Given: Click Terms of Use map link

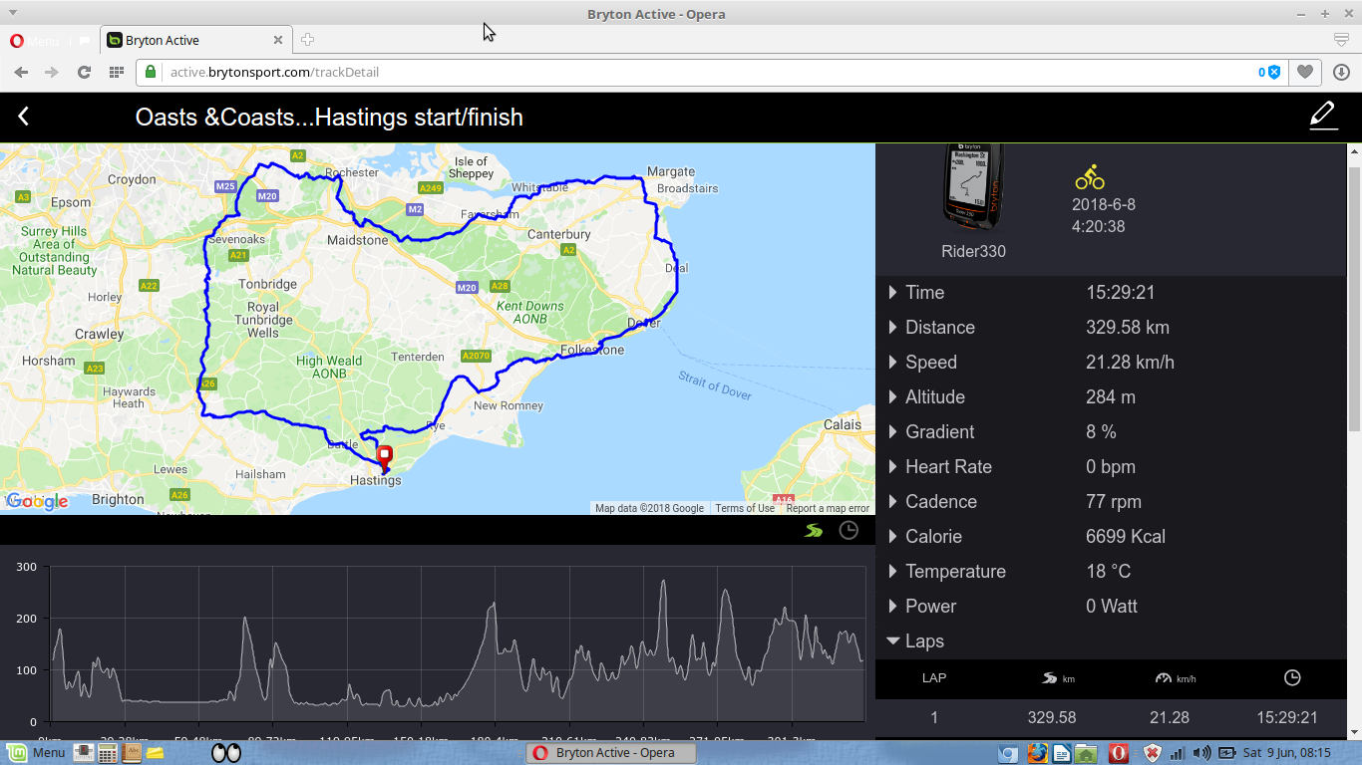Looking at the screenshot, I should tap(745, 508).
